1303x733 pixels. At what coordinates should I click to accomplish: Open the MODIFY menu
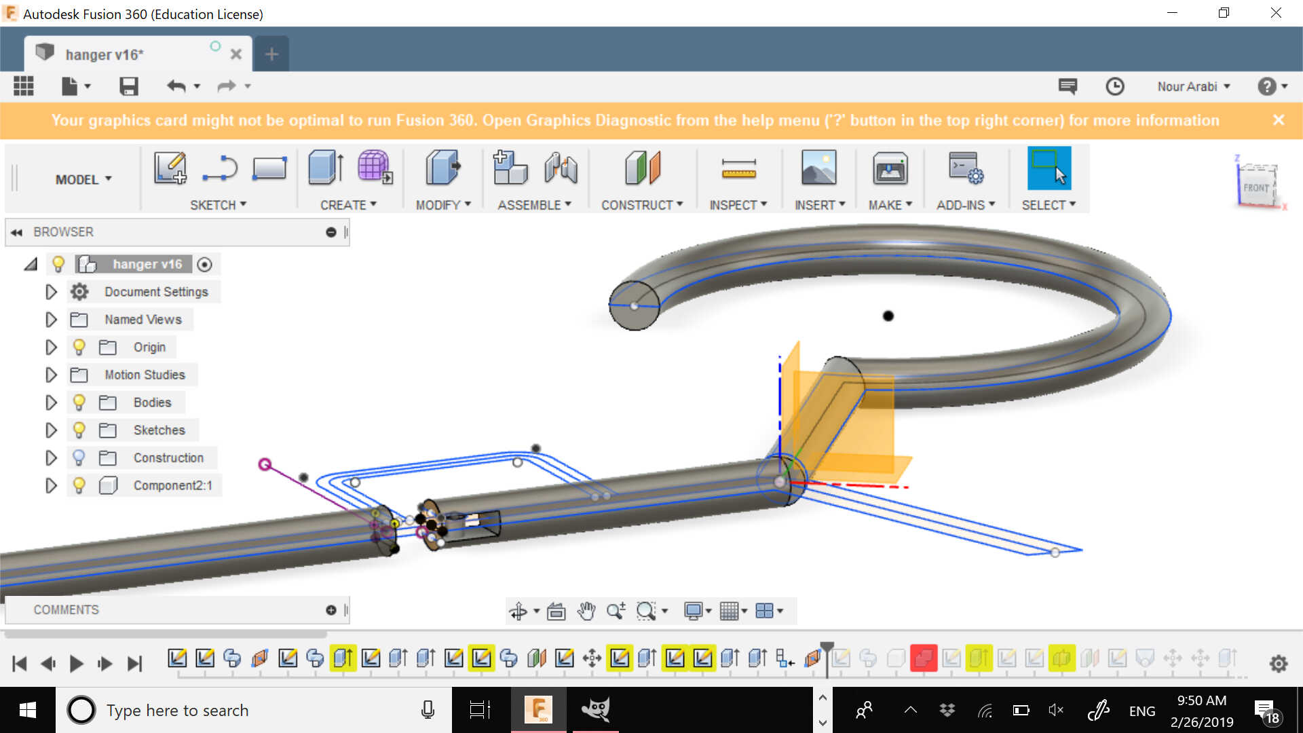442,205
